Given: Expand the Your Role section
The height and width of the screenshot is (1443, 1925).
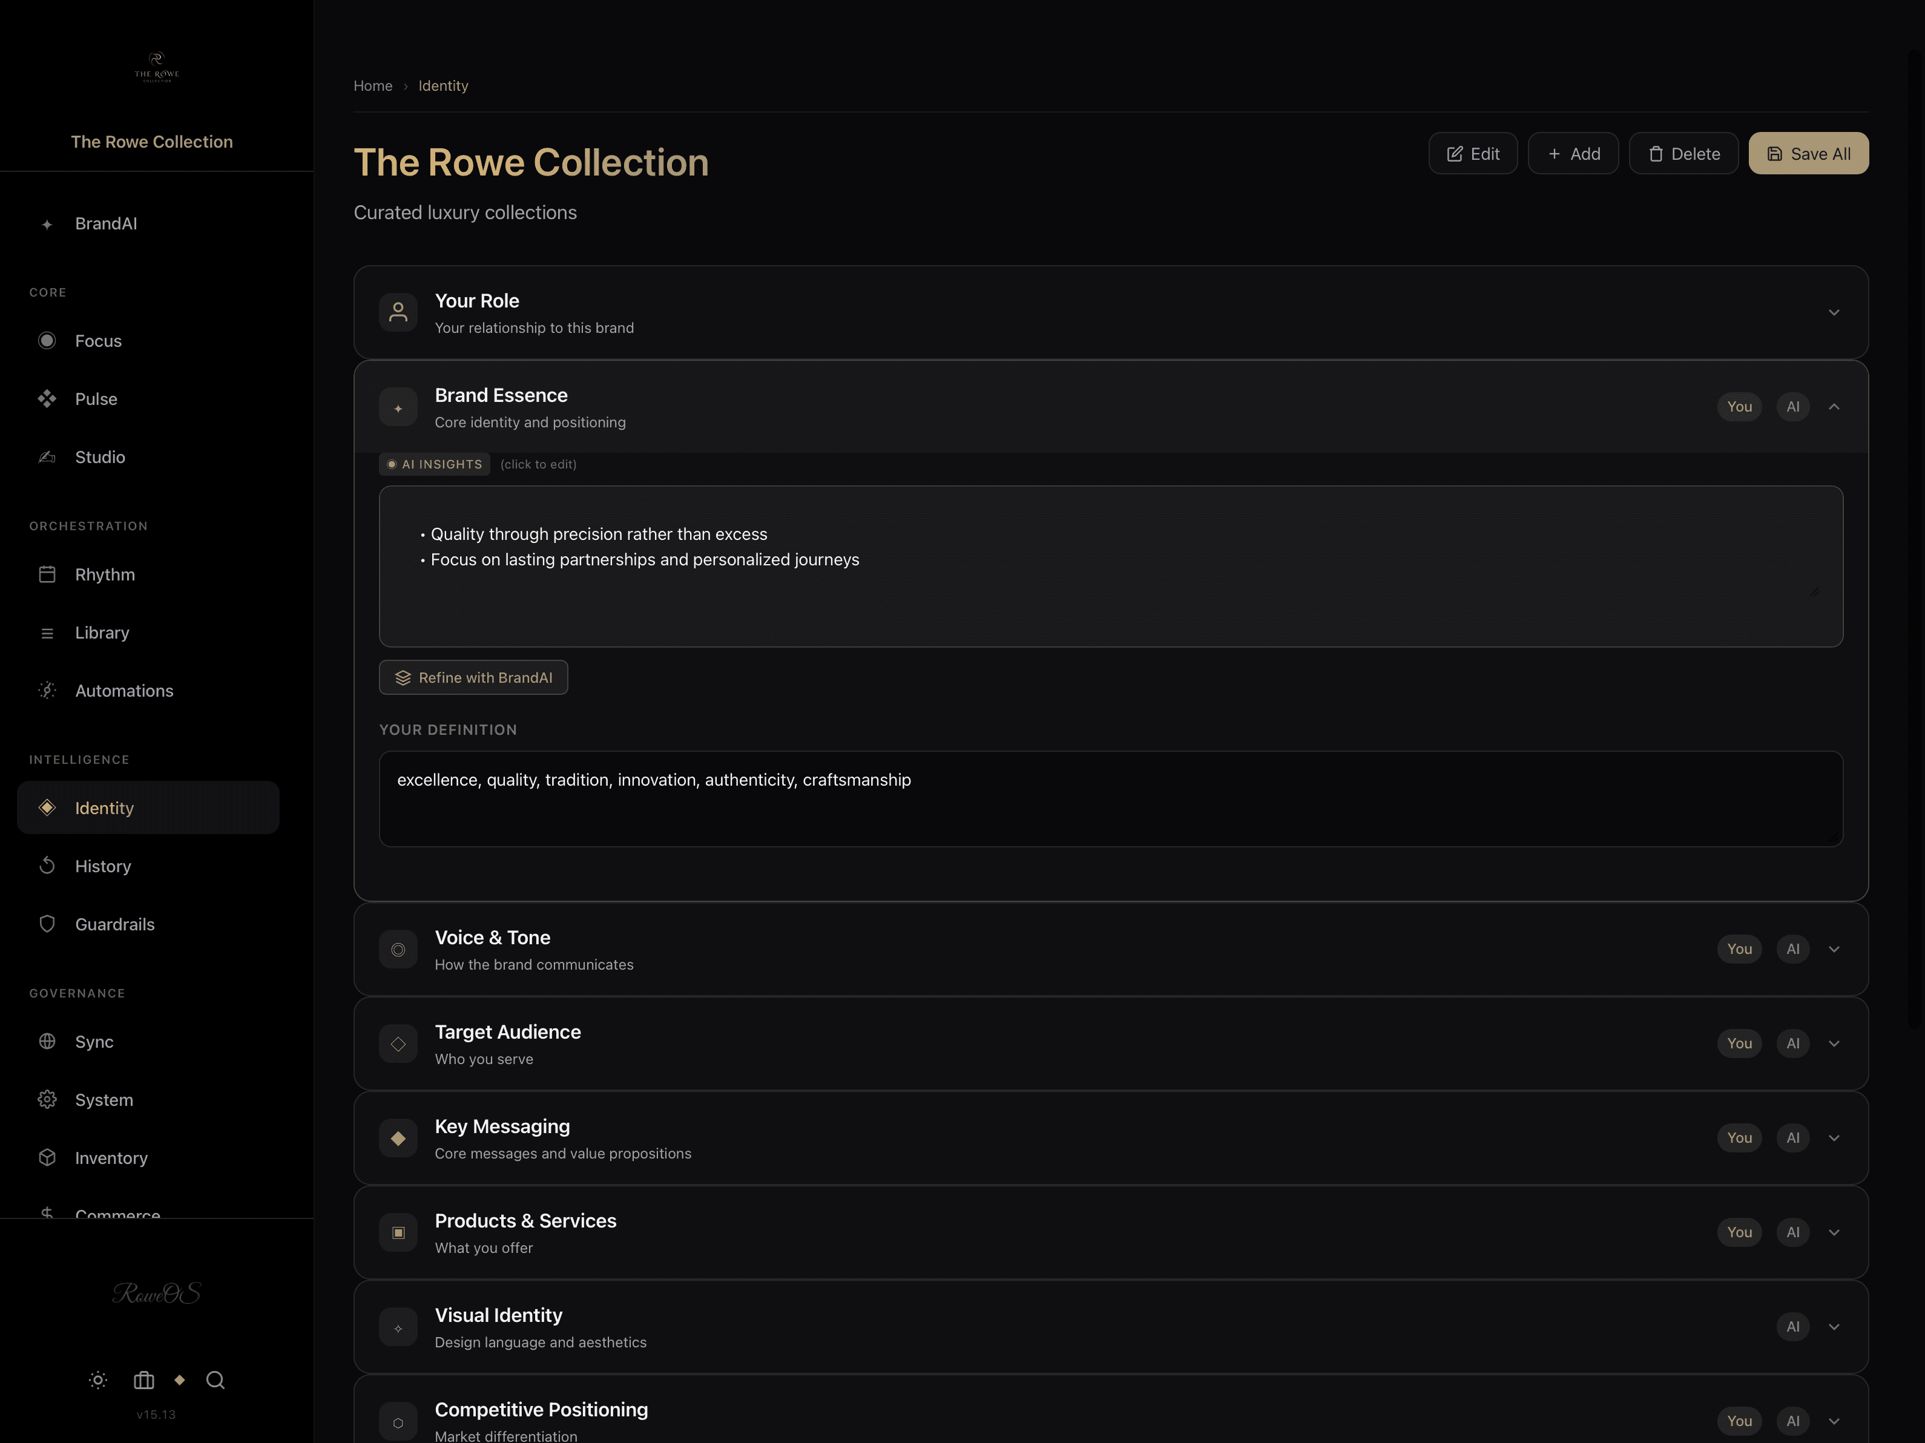Looking at the screenshot, I should click(x=1834, y=312).
